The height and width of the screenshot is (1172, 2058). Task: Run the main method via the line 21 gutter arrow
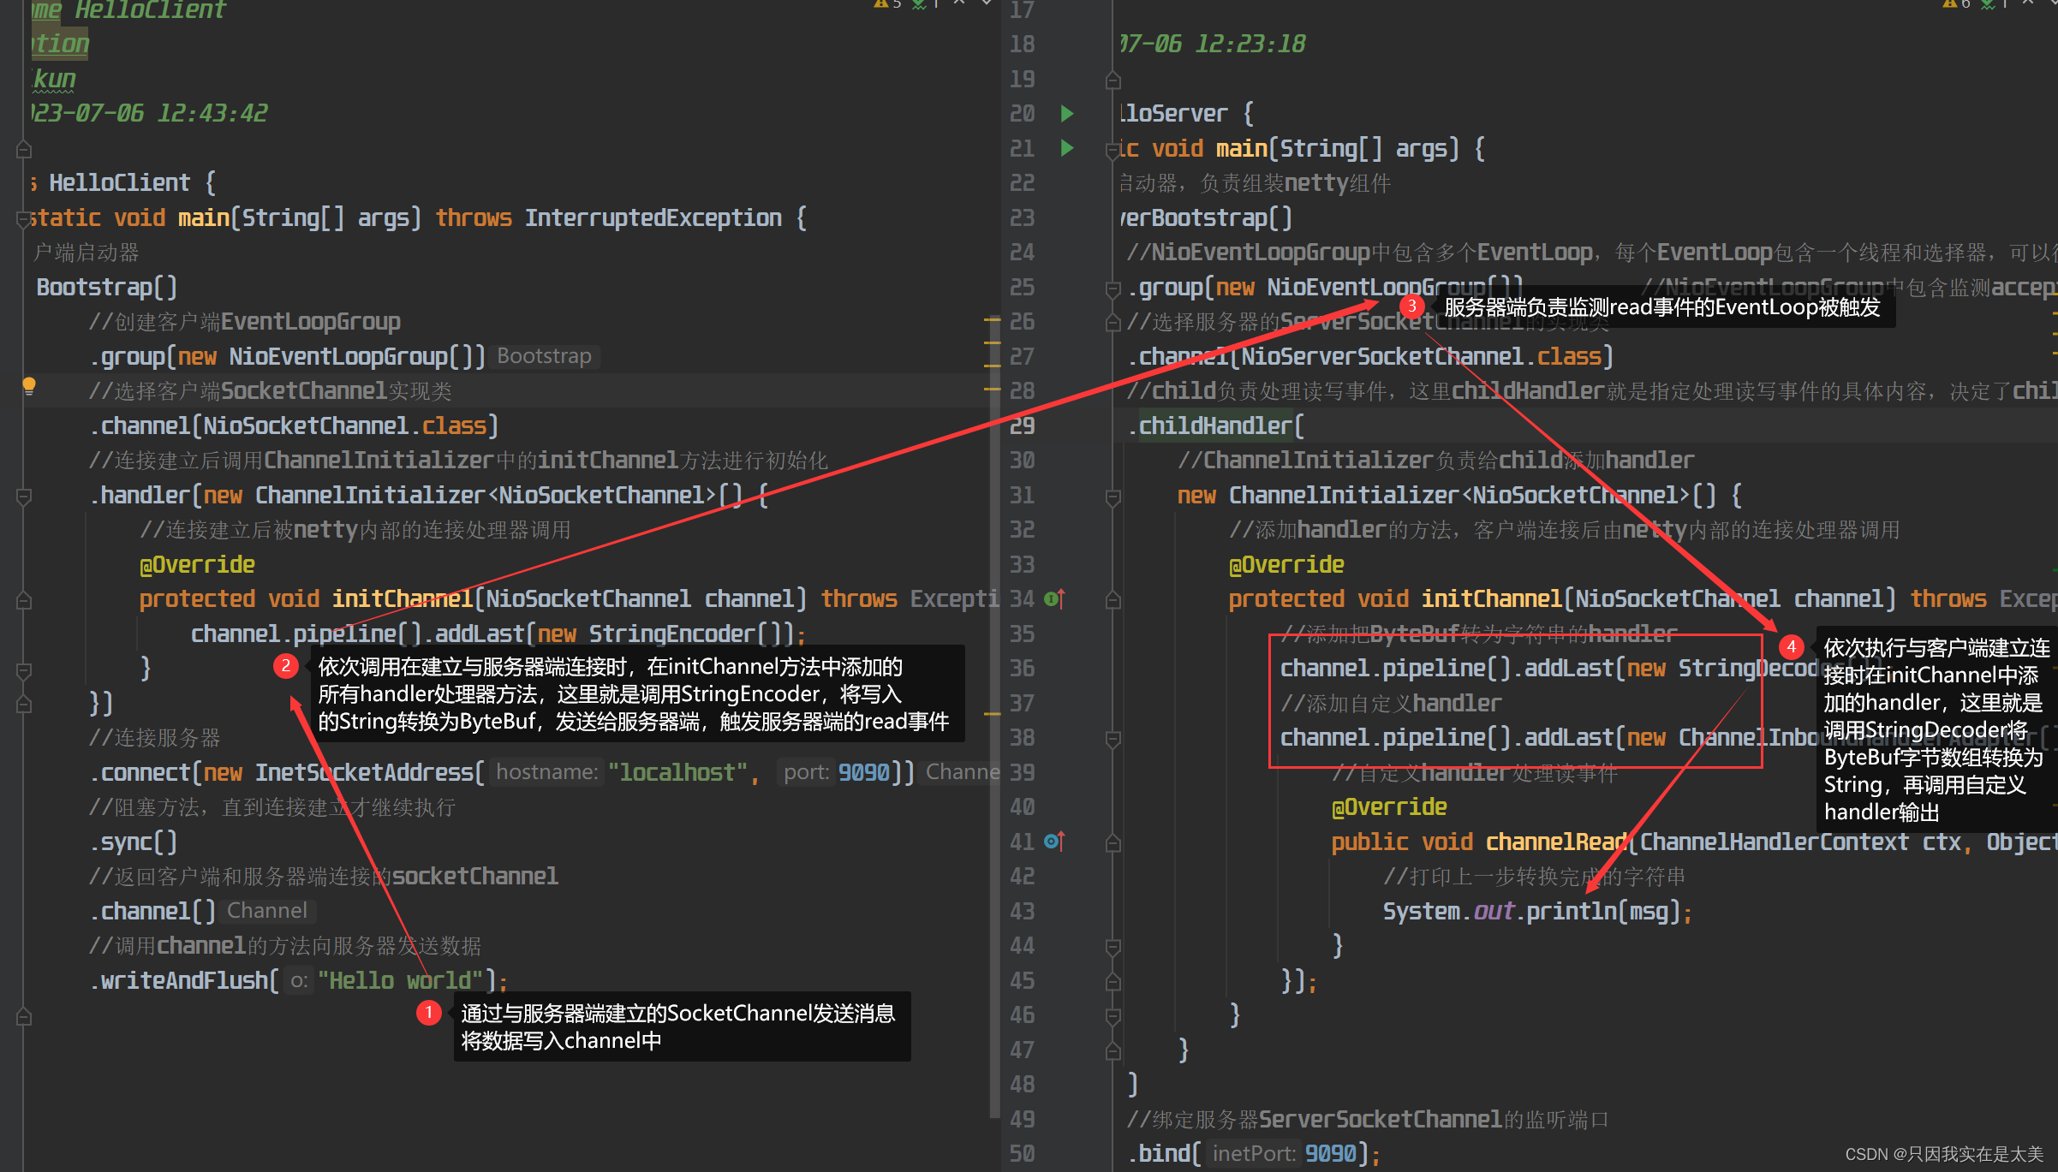(1067, 148)
